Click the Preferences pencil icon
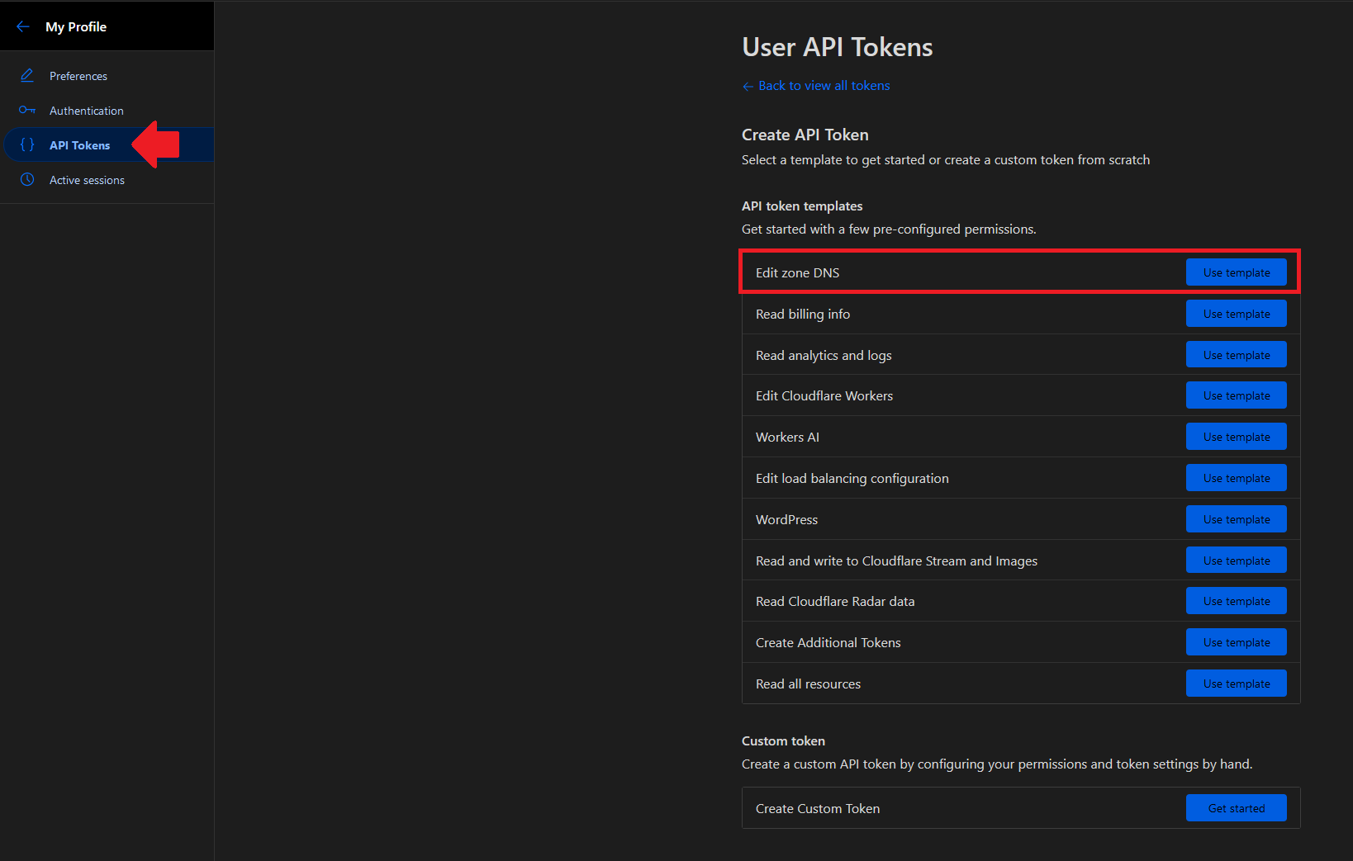 pyautogui.click(x=27, y=76)
